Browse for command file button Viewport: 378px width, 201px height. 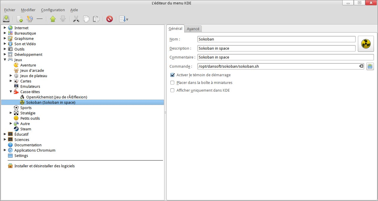[x=370, y=66]
